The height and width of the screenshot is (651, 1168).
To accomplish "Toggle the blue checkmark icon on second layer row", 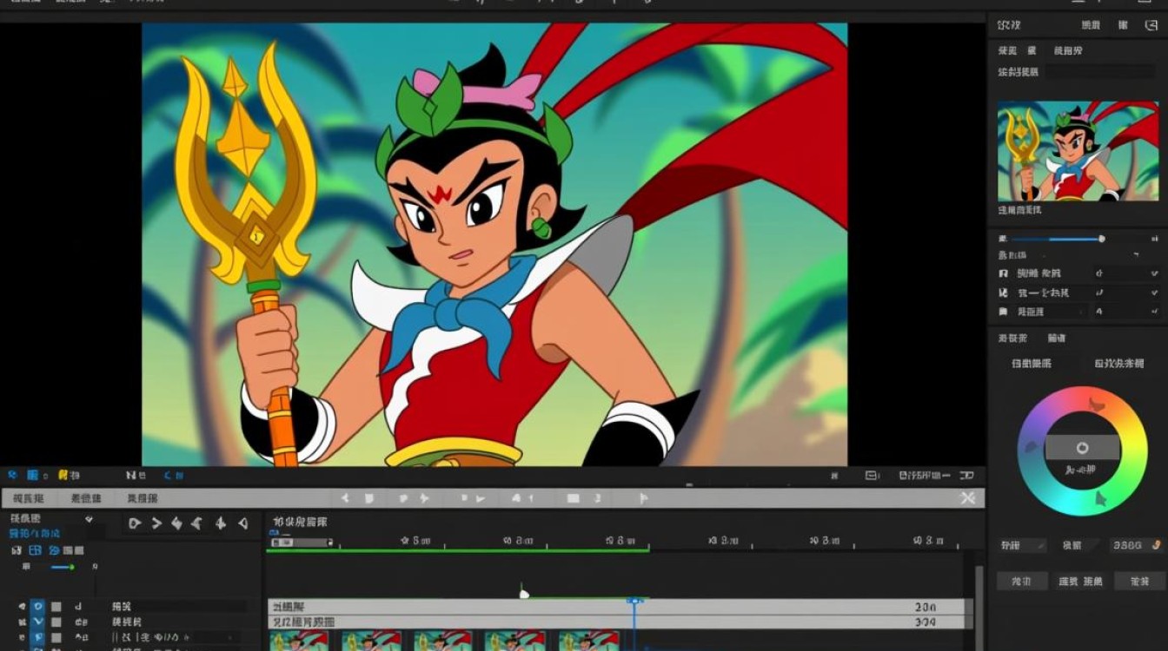I will click(x=38, y=622).
